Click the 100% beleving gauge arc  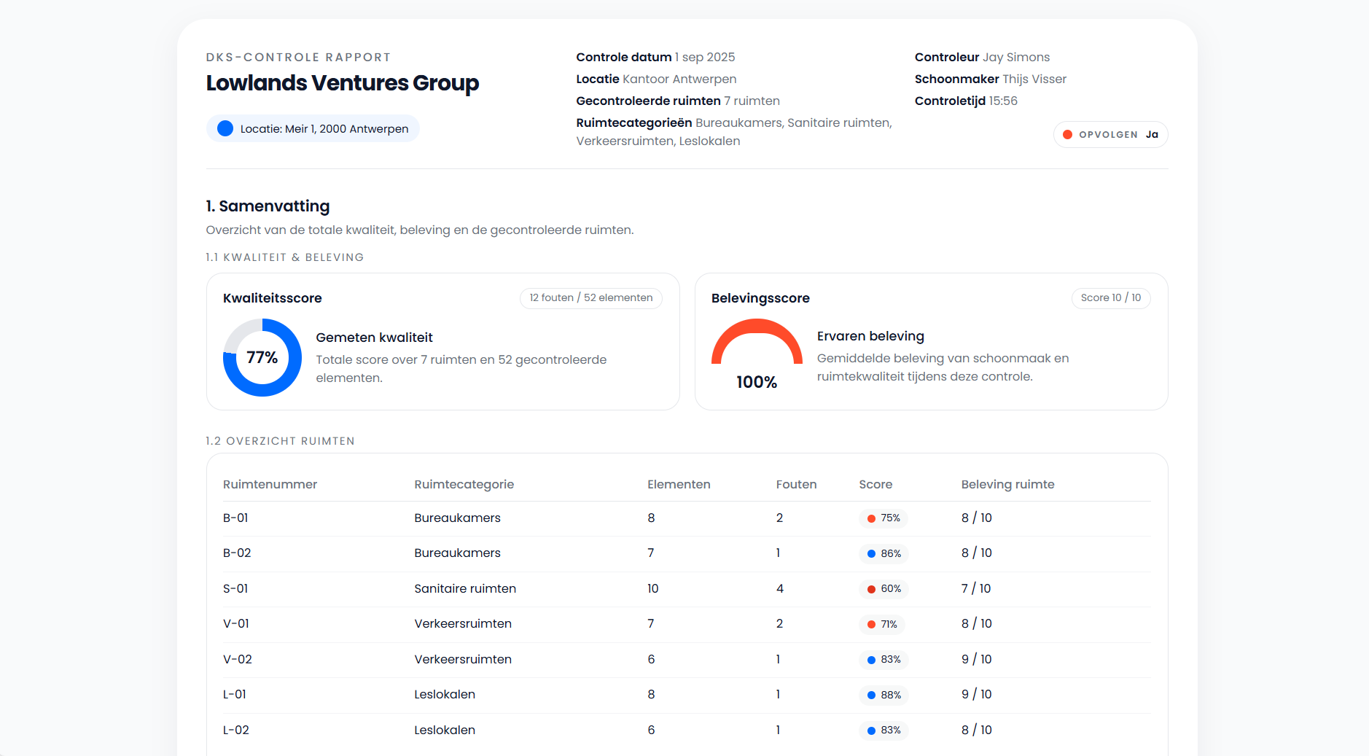(757, 341)
